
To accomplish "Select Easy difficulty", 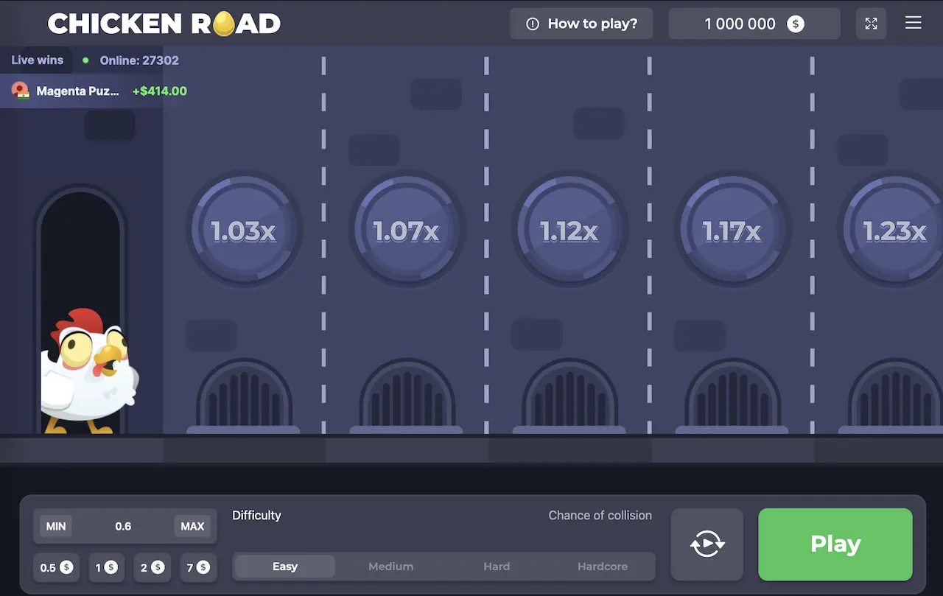I will click(285, 567).
